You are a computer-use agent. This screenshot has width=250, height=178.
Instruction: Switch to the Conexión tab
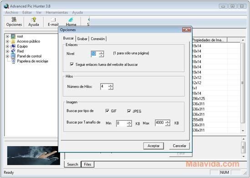(98, 39)
